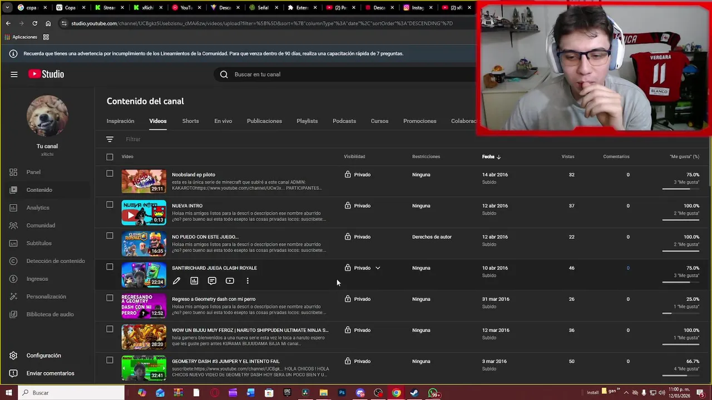Click the search magnifier icon
The height and width of the screenshot is (400, 712).
point(224,74)
